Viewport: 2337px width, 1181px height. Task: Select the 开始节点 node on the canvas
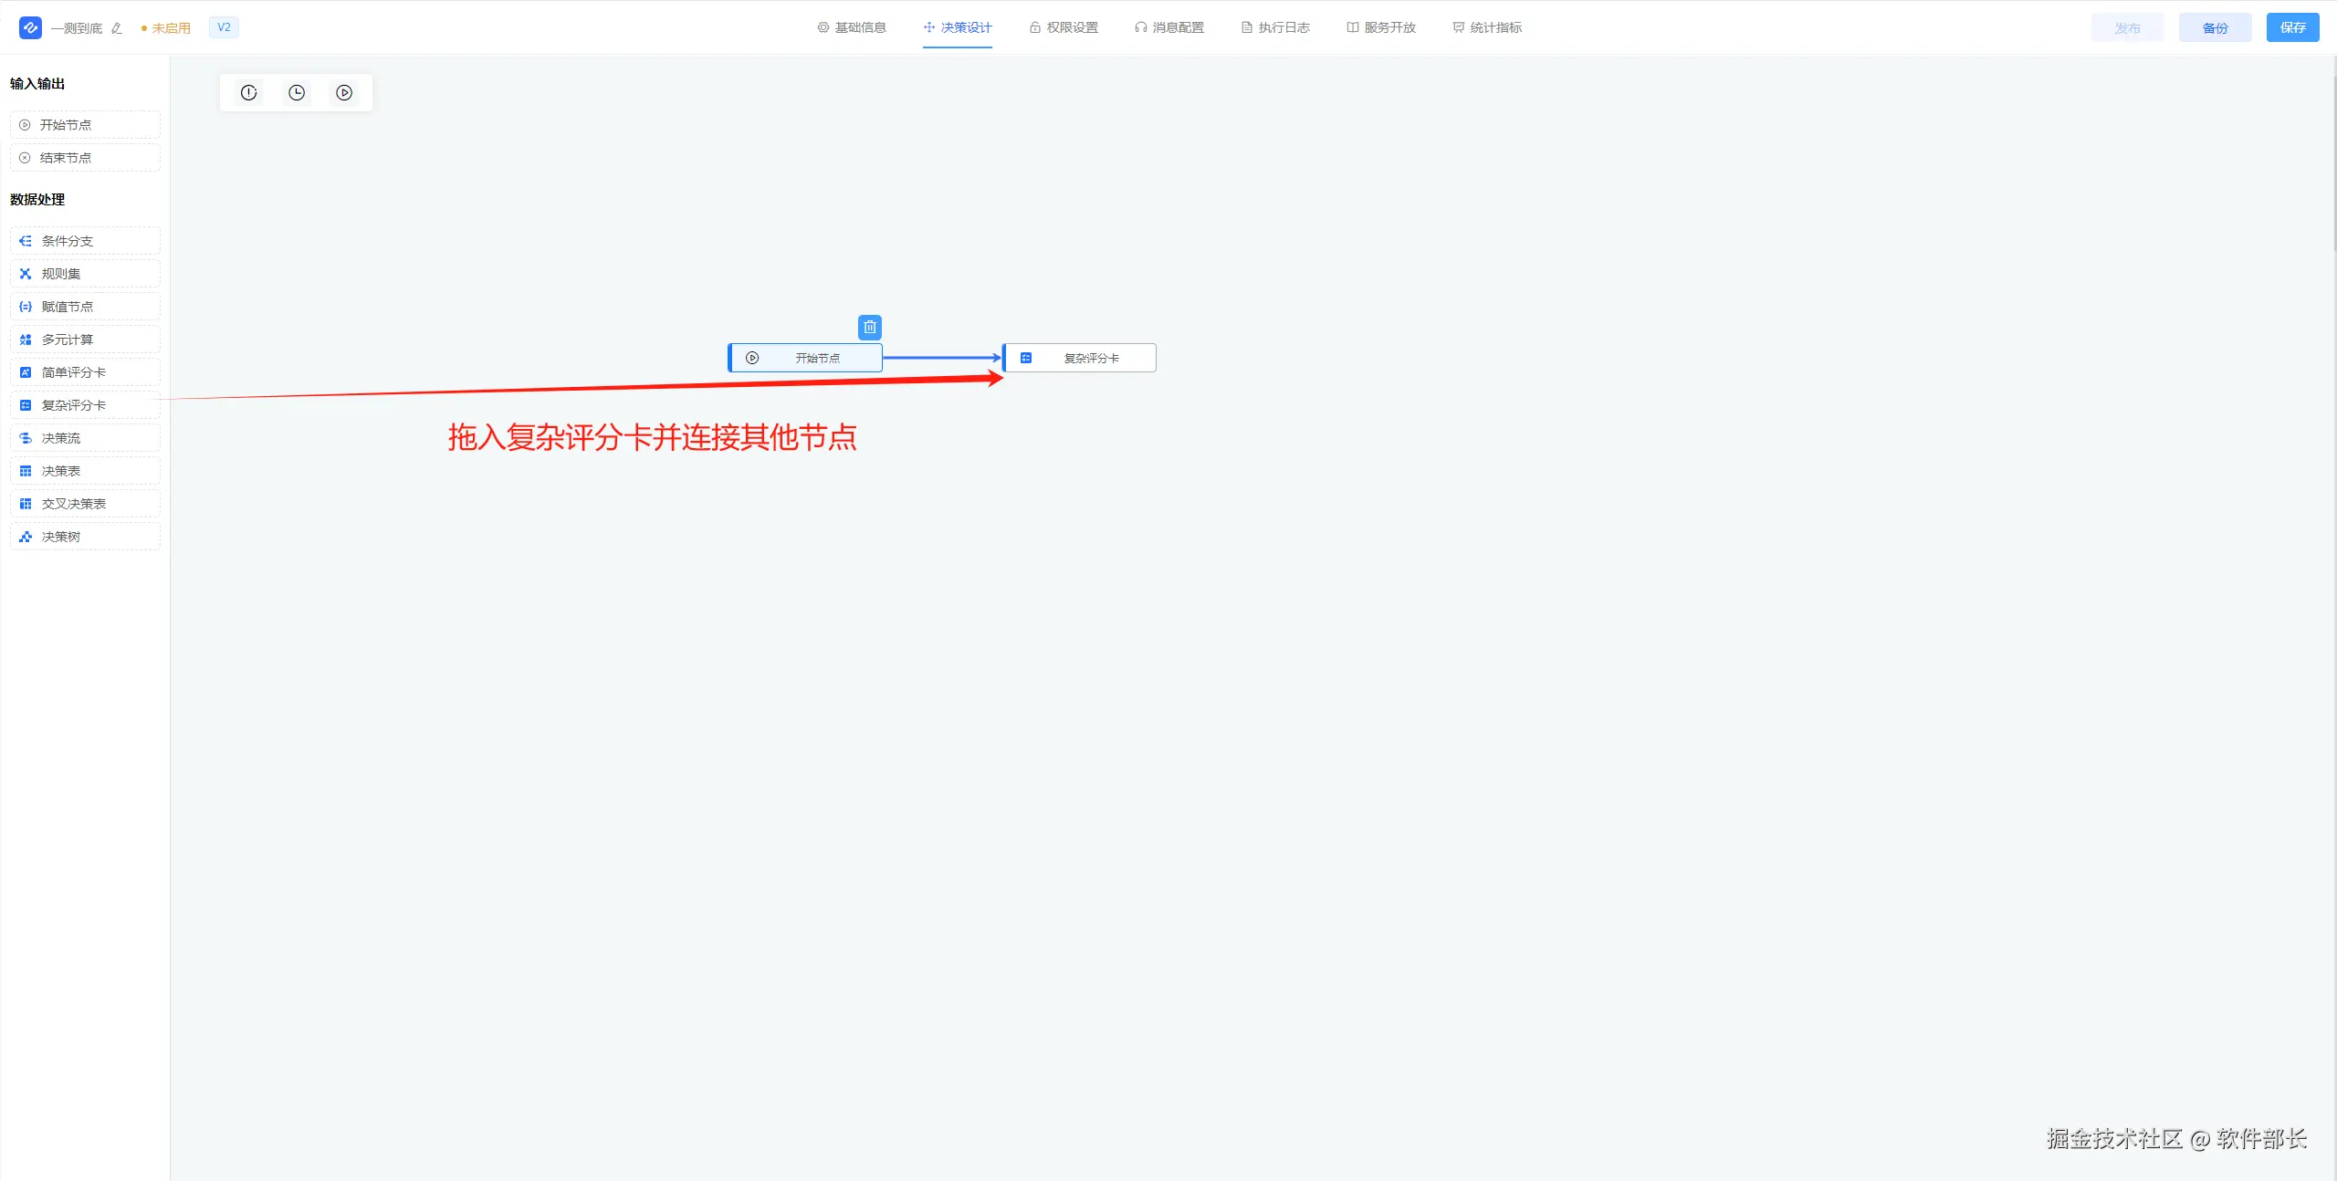pyautogui.click(x=806, y=358)
